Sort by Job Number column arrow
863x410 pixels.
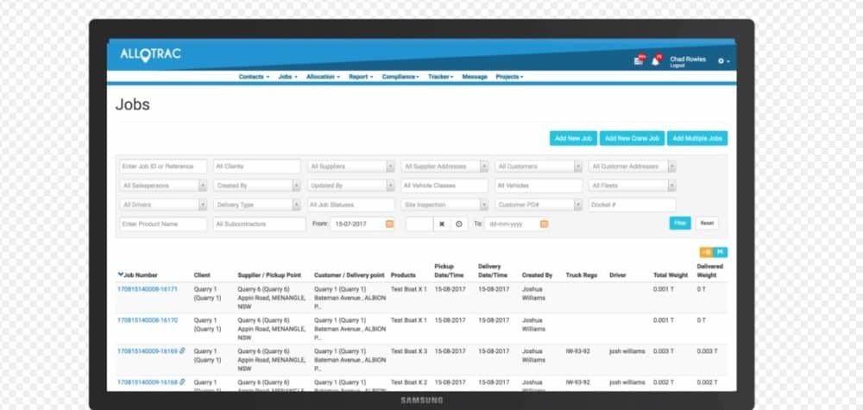[x=121, y=275]
